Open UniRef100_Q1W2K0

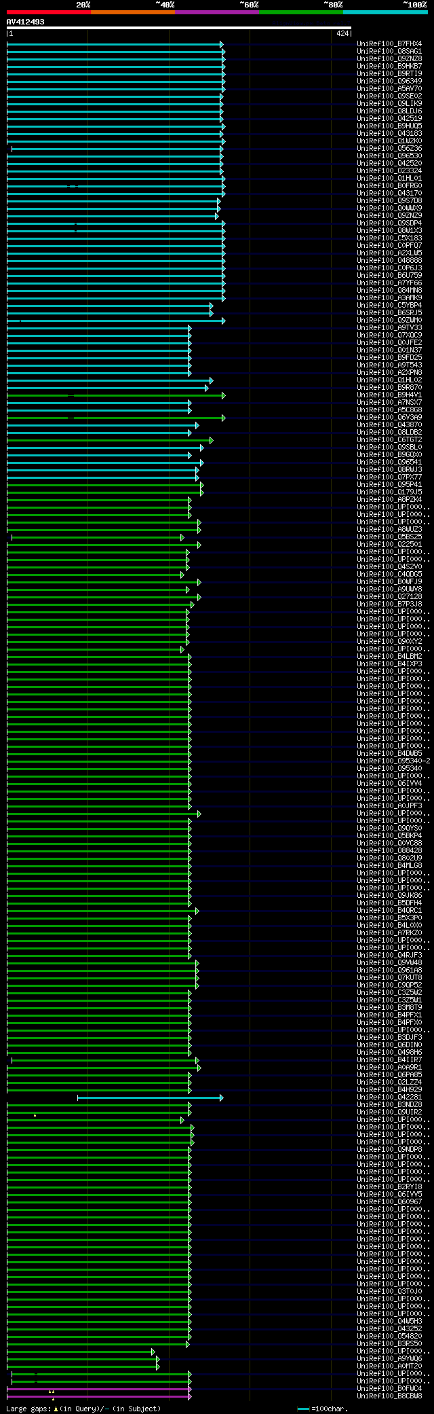pyautogui.click(x=389, y=141)
